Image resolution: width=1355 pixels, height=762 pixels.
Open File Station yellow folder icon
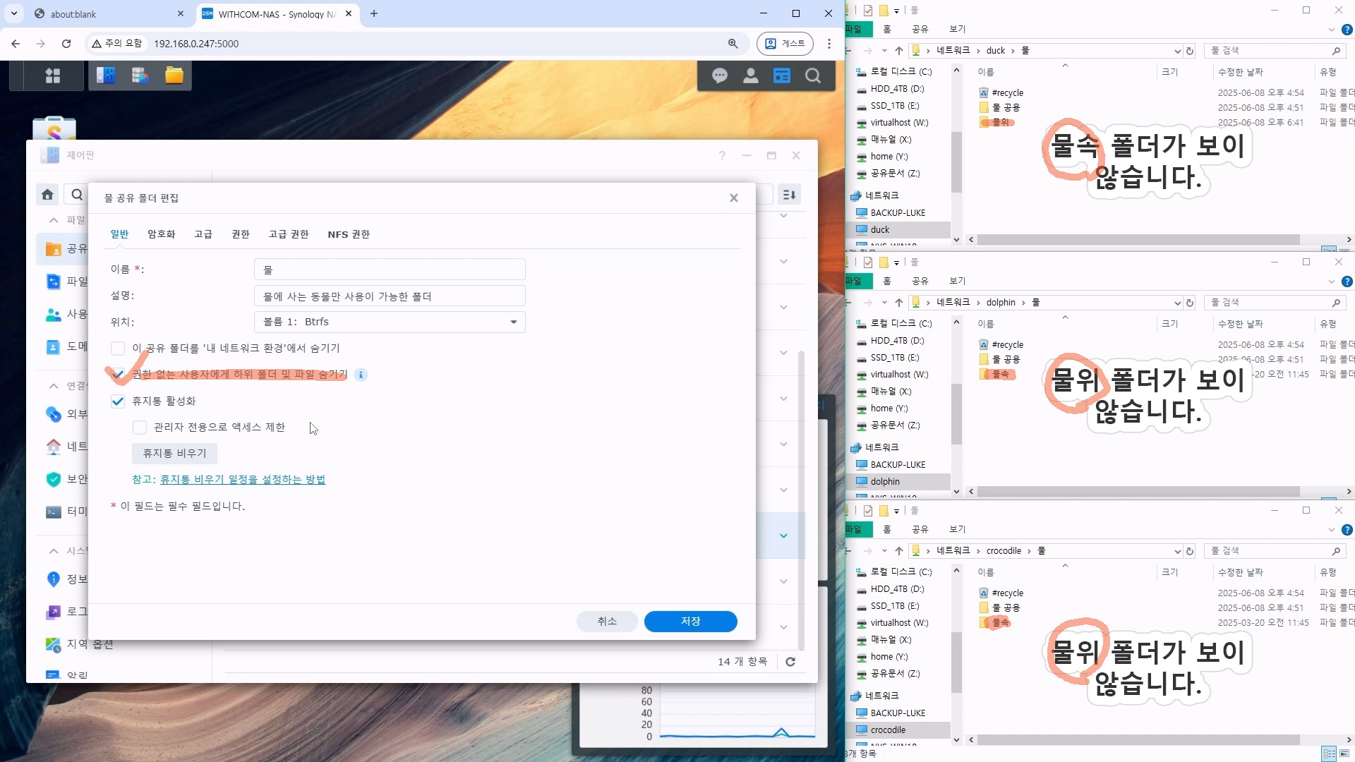coord(174,75)
